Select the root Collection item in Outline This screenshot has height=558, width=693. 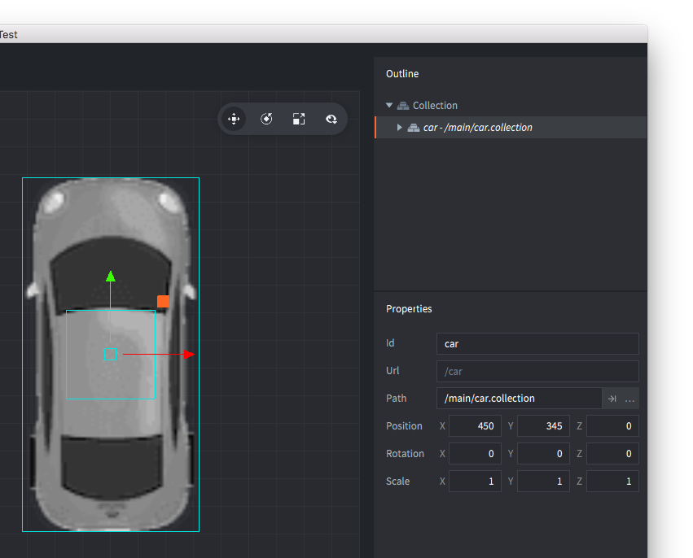[435, 106]
